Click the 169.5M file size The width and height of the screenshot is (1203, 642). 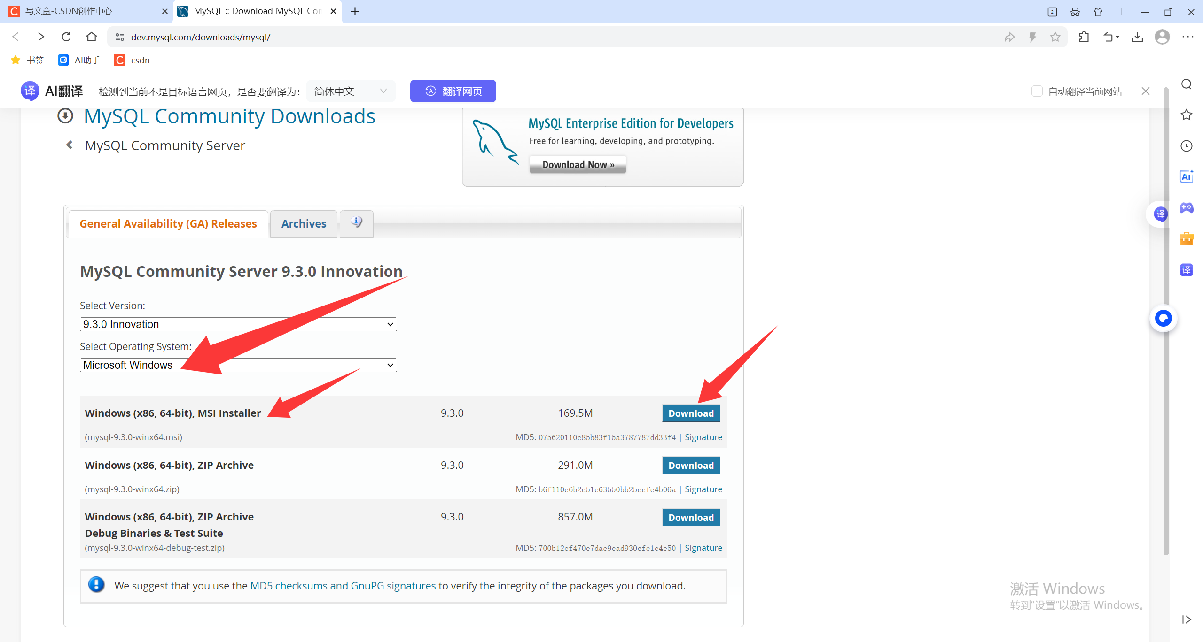tap(575, 413)
